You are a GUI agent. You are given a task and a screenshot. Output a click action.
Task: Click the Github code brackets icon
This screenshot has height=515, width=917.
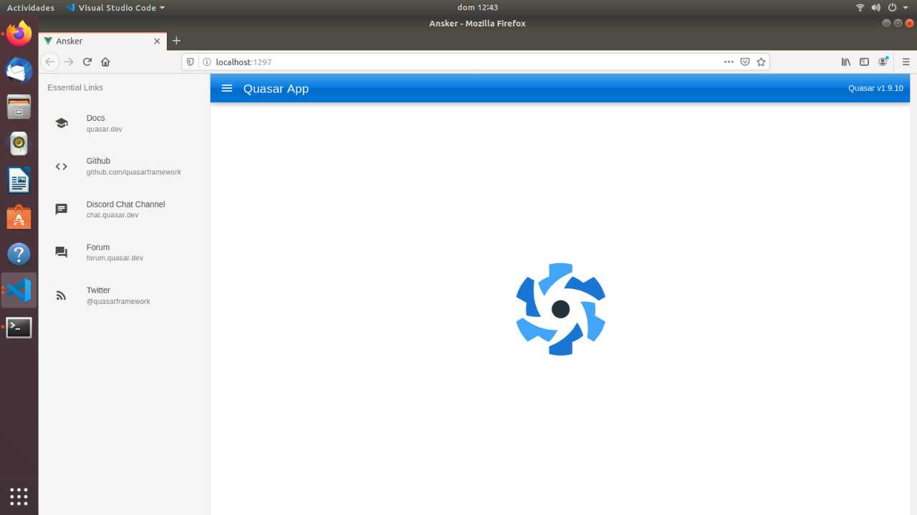(x=62, y=167)
